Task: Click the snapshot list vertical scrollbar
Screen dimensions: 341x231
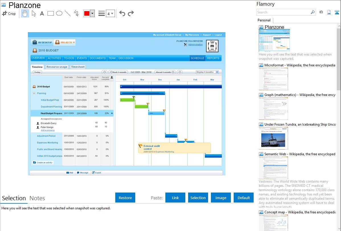Action: point(339,59)
